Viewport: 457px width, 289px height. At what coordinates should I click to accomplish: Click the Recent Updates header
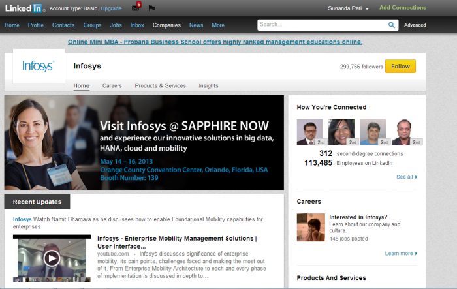tap(37, 202)
